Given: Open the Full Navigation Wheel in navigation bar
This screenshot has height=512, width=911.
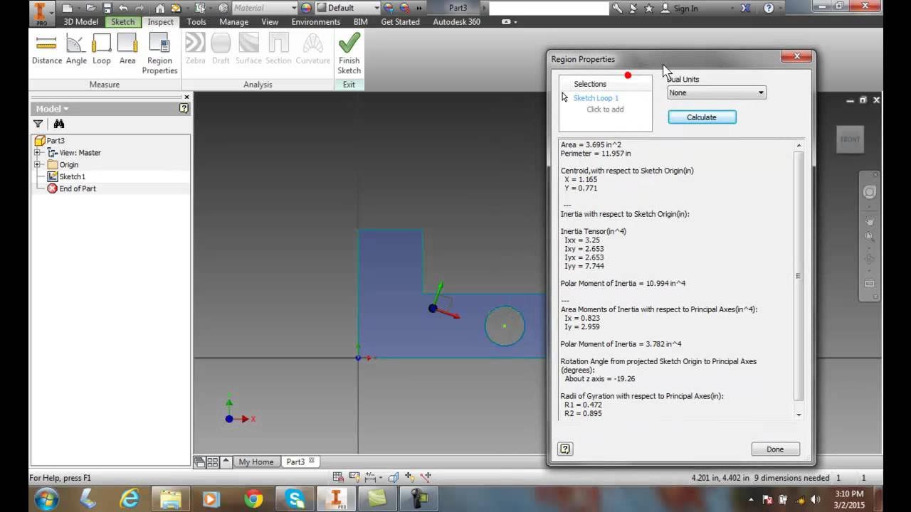Looking at the screenshot, I should [870, 192].
